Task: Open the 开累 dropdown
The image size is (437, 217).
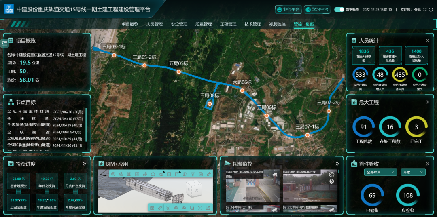Action: click(413, 172)
